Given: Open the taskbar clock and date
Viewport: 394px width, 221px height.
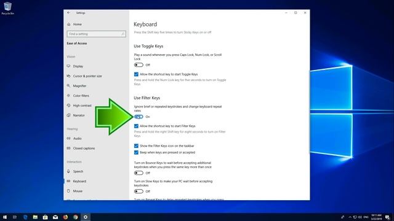Looking at the screenshot, I should click(376, 217).
